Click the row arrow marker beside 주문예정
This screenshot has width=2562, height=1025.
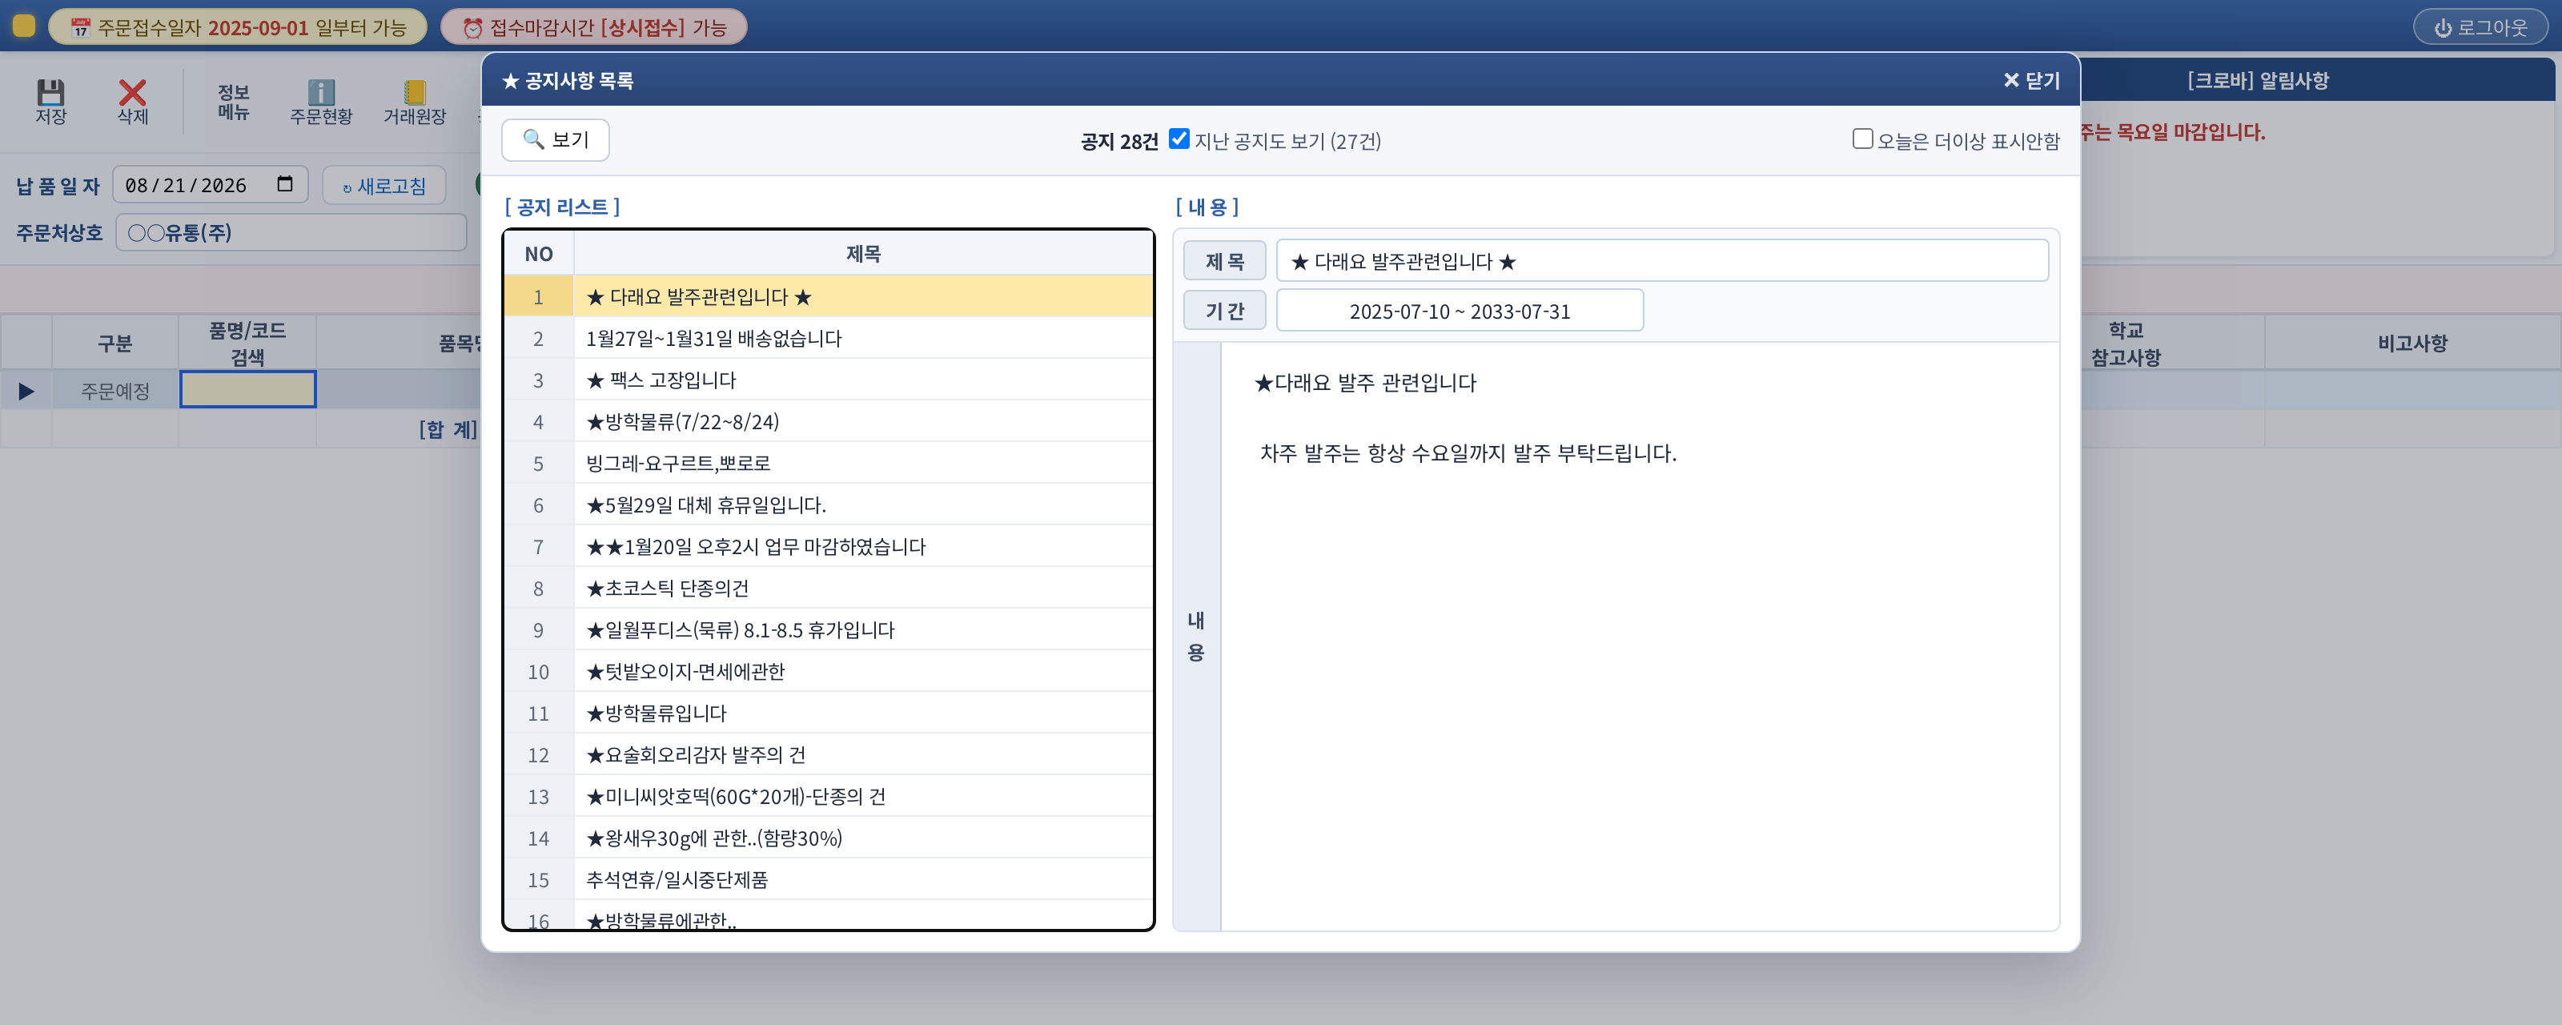[27, 391]
